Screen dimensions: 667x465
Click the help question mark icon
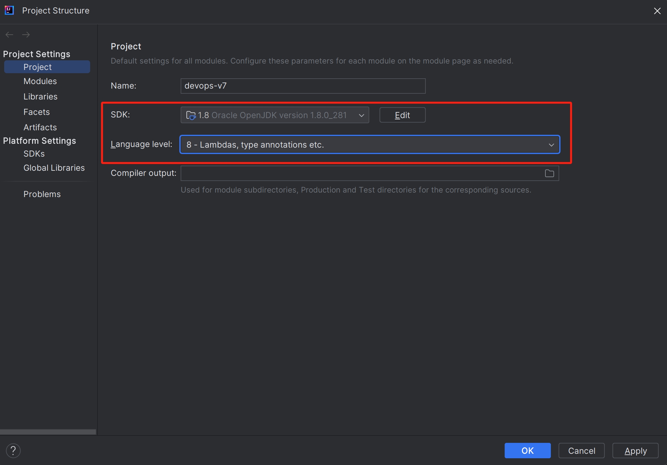(13, 451)
